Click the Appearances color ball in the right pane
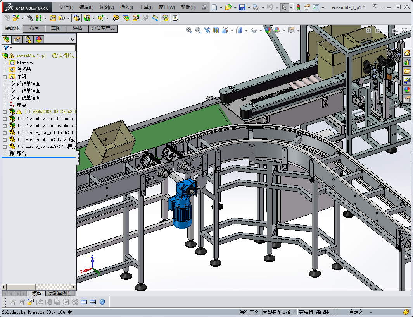This screenshot has width=413, height=317. pyautogui.click(x=407, y=90)
